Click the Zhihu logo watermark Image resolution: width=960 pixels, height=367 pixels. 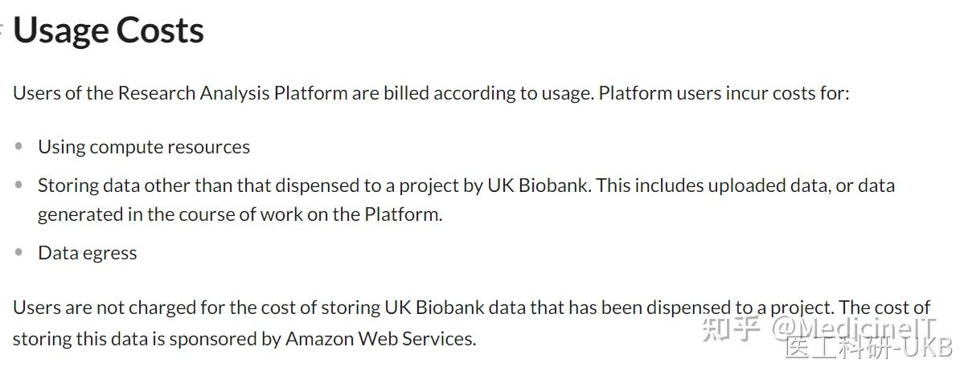[x=731, y=327]
